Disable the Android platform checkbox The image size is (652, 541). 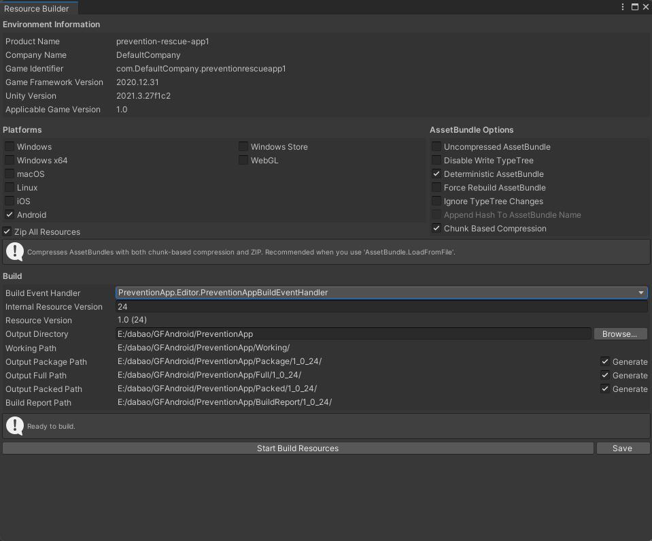click(10, 214)
